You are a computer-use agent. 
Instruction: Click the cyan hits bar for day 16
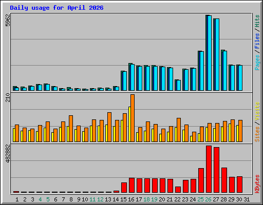[x=133, y=77]
